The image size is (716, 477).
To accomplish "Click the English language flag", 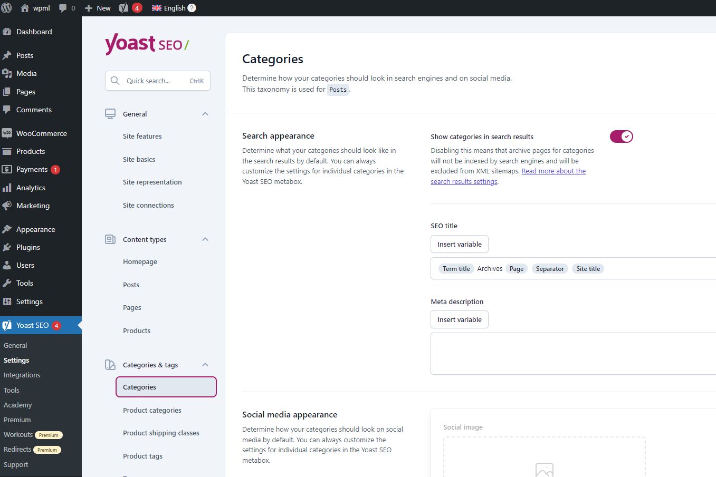I will tap(157, 8).
